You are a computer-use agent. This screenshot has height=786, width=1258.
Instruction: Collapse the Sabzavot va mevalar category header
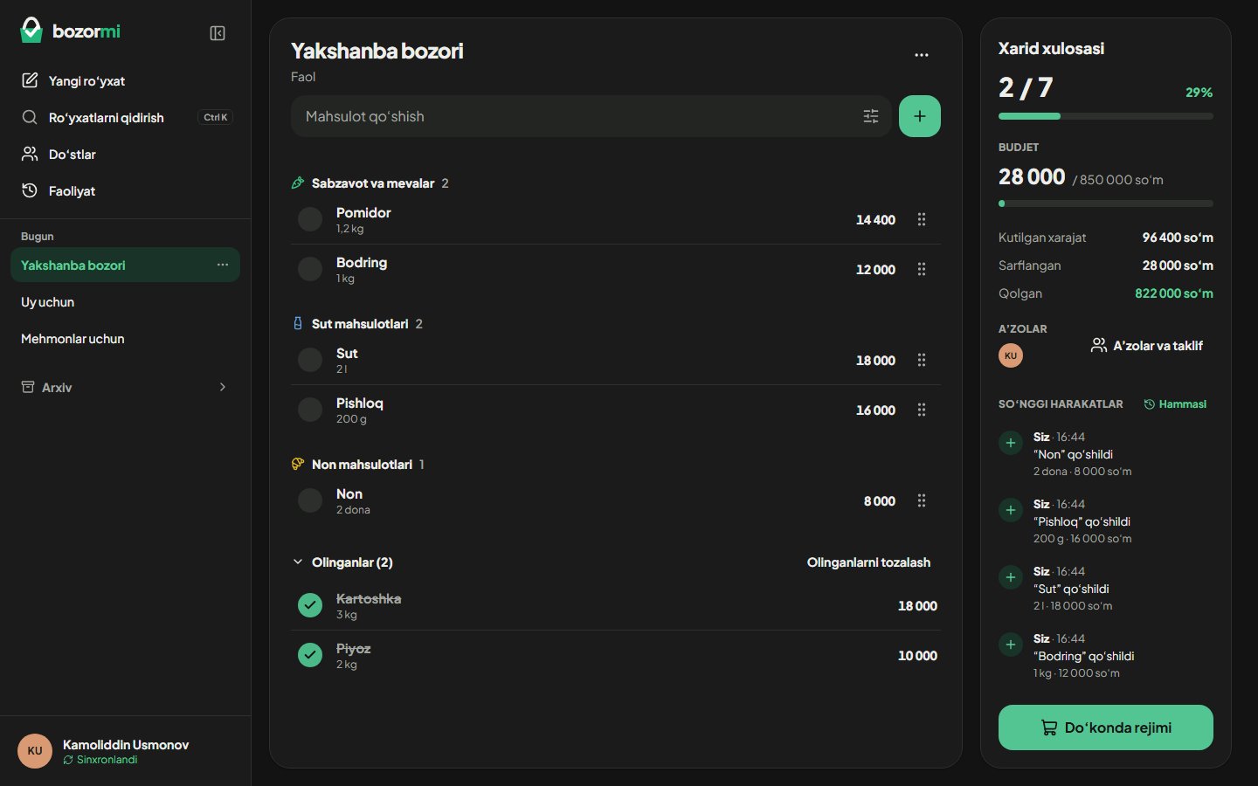pyautogui.click(x=370, y=183)
